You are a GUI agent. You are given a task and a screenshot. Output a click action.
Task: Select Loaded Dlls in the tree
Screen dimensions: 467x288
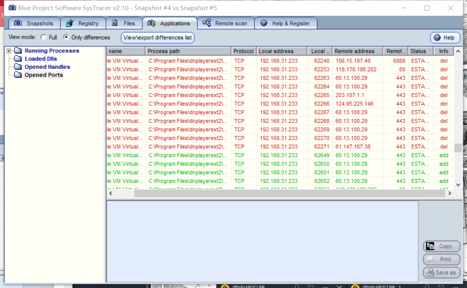(x=41, y=59)
